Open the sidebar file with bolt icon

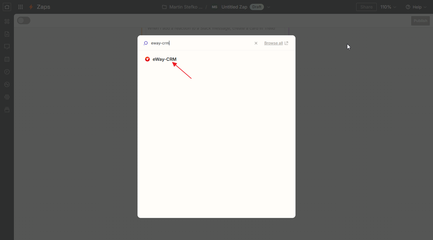pyautogui.click(x=7, y=34)
